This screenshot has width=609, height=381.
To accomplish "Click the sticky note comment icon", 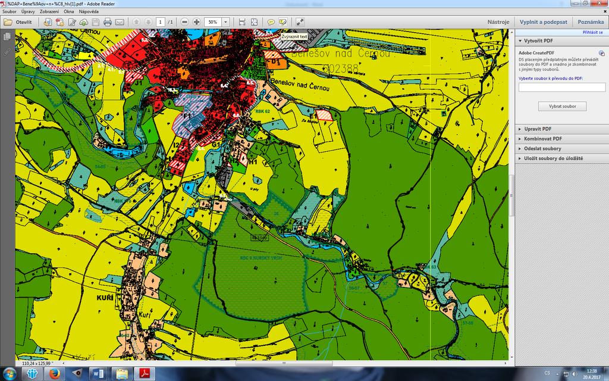I will pos(271,22).
